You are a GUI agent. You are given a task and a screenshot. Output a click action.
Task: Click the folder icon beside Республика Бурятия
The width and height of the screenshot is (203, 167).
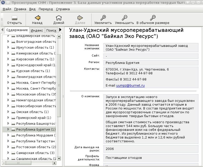click(13, 130)
